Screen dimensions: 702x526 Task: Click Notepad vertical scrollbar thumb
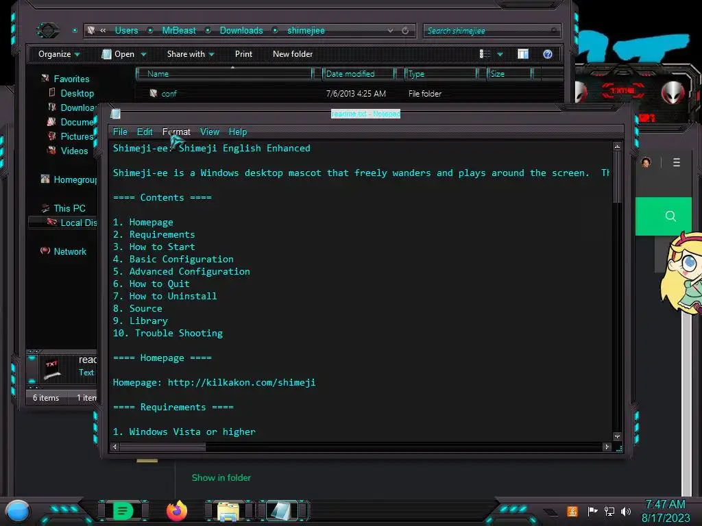coord(618,177)
